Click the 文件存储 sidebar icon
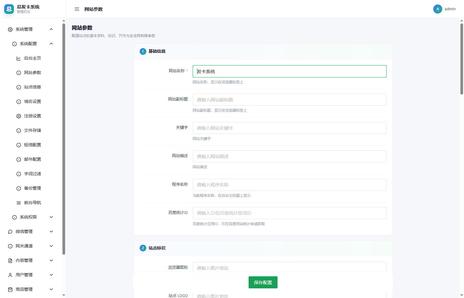 (x=19, y=130)
